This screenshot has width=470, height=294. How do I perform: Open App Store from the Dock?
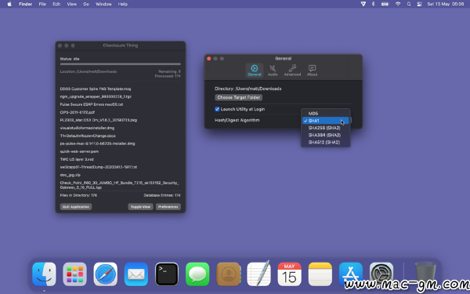click(351, 274)
